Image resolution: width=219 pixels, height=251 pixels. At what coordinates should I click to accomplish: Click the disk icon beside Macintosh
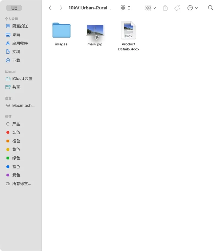pos(8,105)
